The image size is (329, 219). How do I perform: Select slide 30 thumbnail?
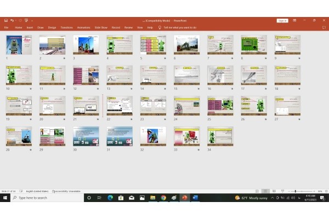[86, 136]
